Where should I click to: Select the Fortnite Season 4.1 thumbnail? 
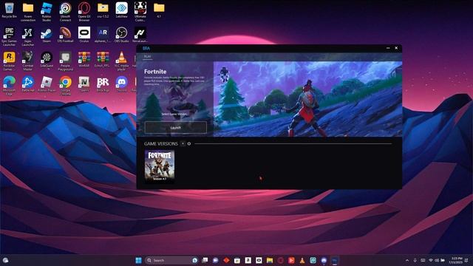(160, 166)
